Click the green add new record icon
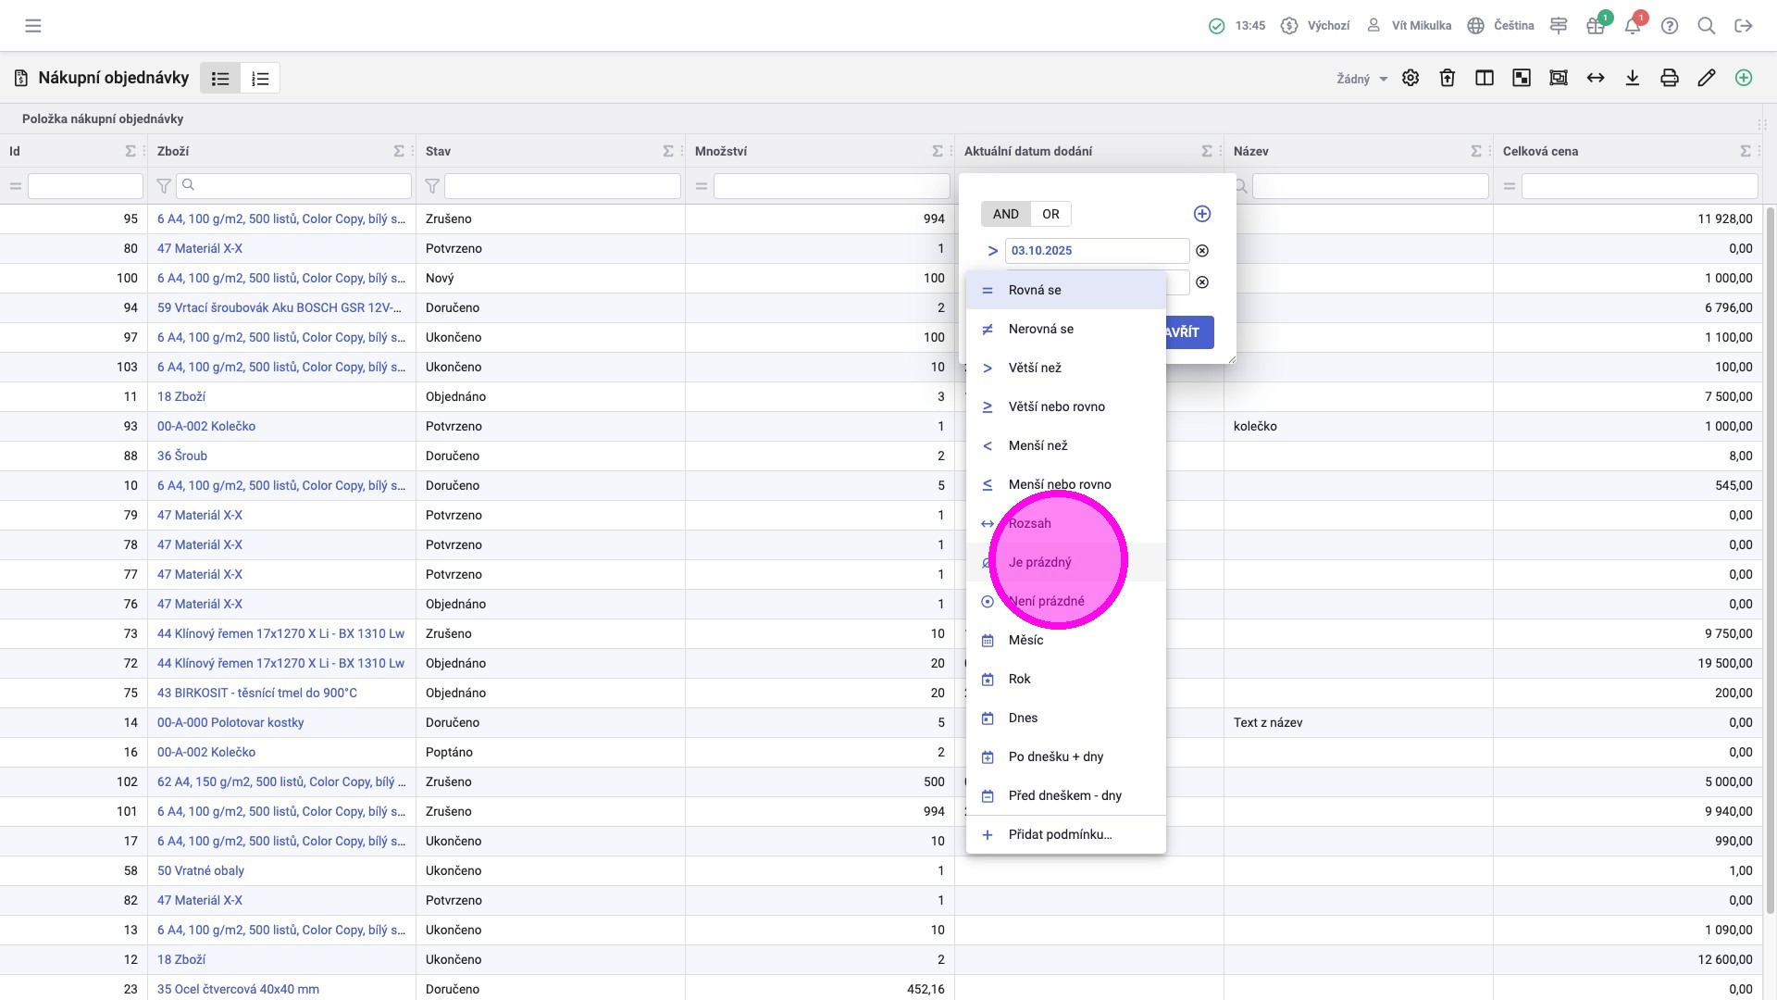 pyautogui.click(x=1744, y=79)
